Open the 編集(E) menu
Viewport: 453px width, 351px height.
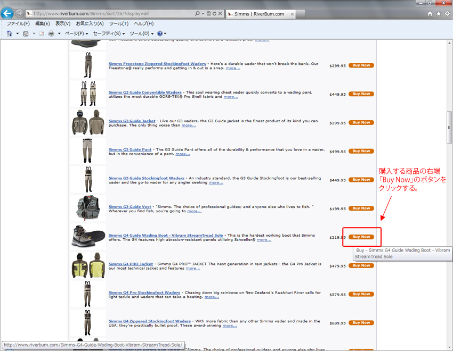tap(43, 23)
